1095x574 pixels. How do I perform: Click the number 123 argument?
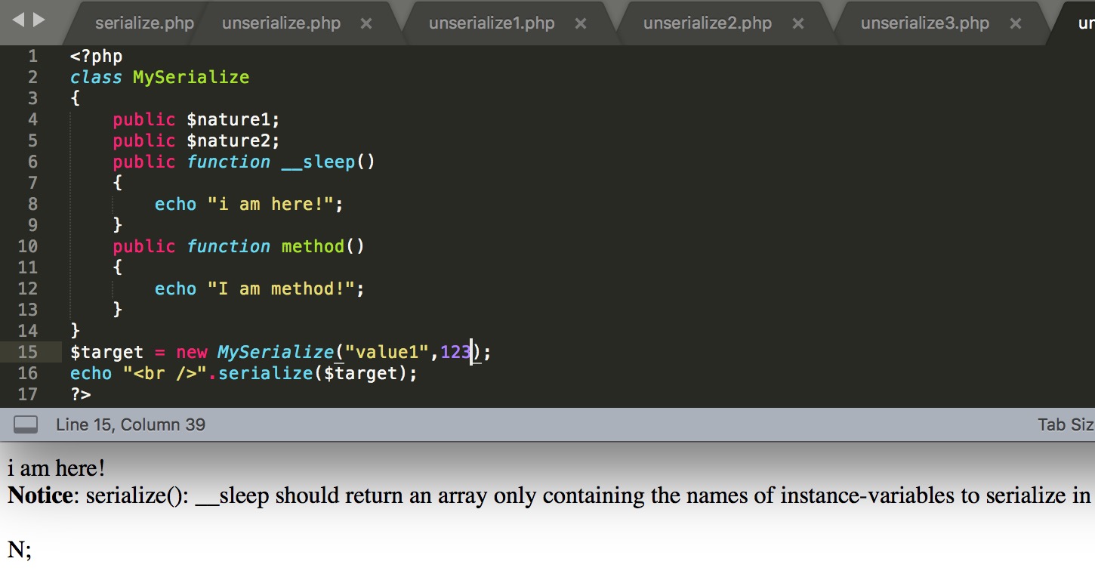click(455, 352)
